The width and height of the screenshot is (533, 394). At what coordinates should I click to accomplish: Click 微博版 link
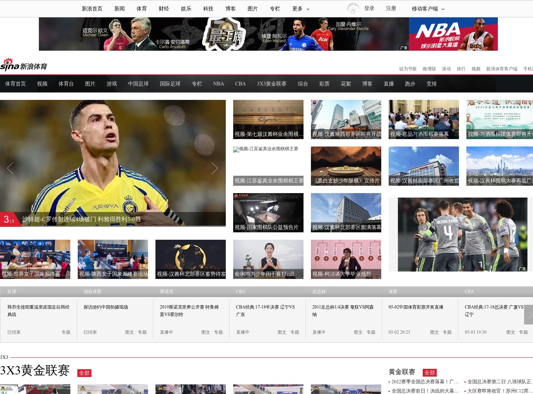[429, 69]
